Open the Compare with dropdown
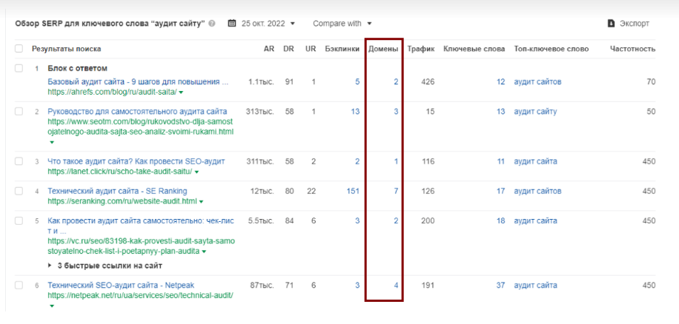The width and height of the screenshot is (679, 324). point(342,24)
